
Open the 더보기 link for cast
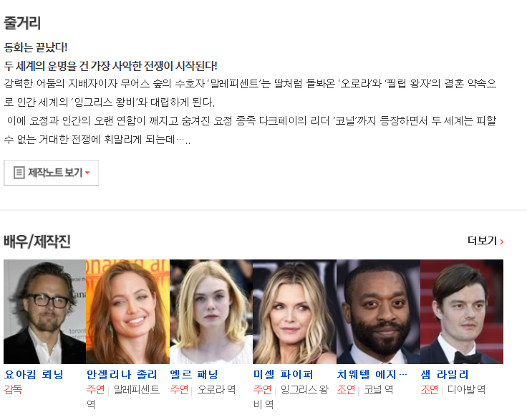485,241
